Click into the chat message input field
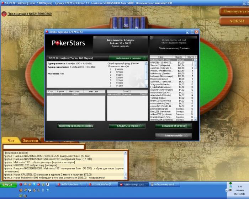 (x=43, y=147)
